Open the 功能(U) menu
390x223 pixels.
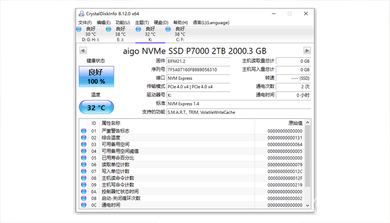point(122,23)
